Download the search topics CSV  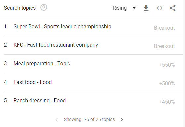point(146,8)
